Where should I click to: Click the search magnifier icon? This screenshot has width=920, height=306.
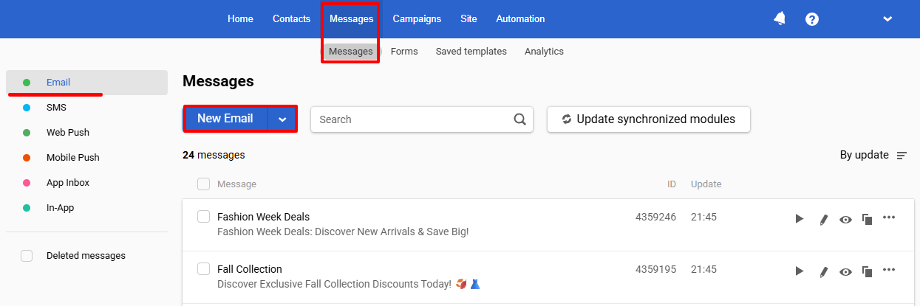point(520,119)
